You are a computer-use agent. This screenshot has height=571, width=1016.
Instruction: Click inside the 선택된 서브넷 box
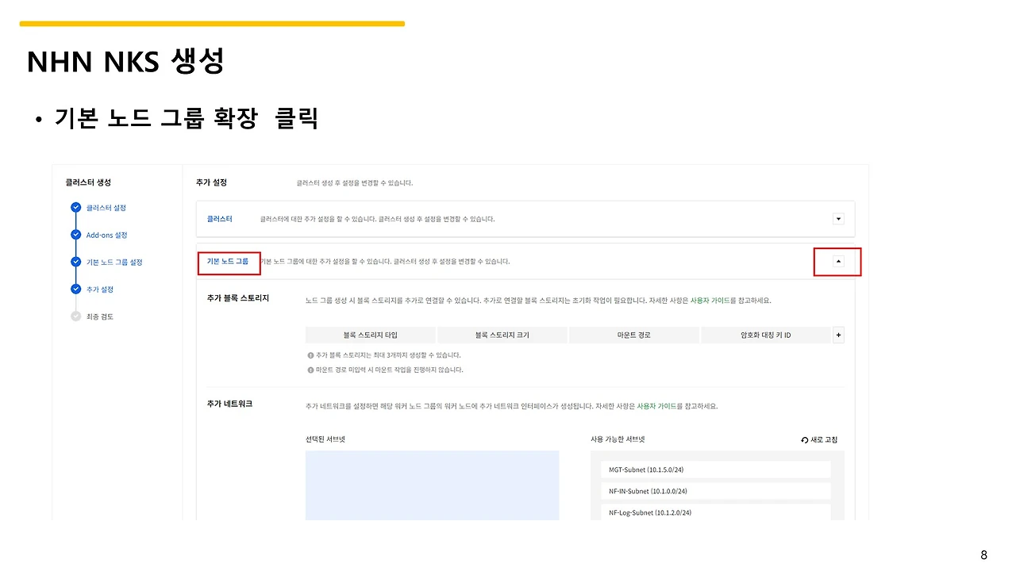pos(432,485)
